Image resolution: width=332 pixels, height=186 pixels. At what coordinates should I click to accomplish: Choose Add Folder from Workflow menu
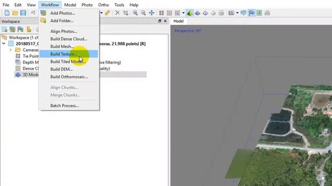click(x=69, y=21)
